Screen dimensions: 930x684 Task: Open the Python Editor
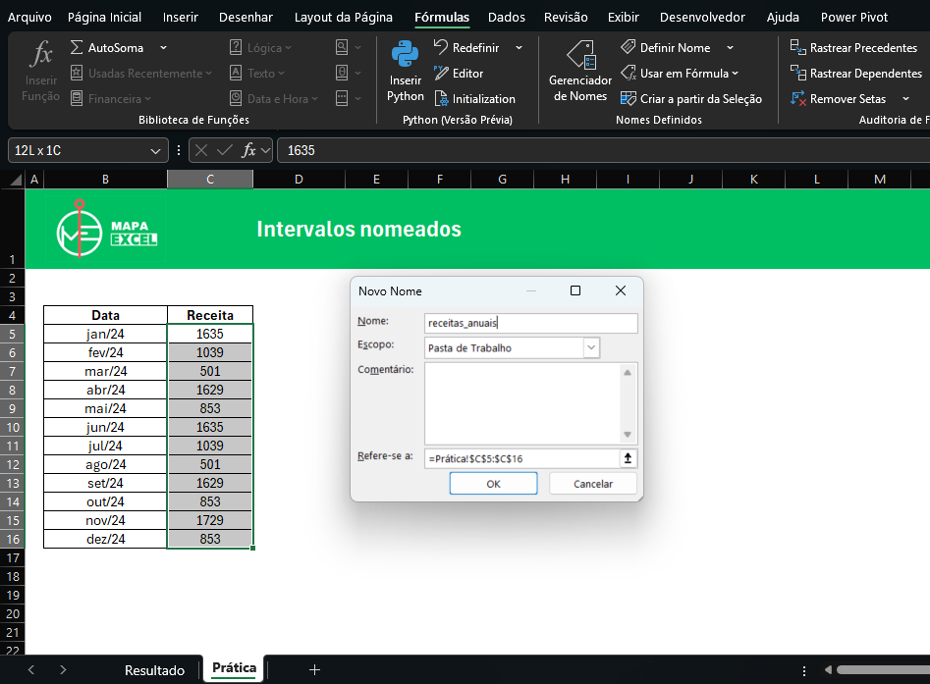click(x=459, y=74)
